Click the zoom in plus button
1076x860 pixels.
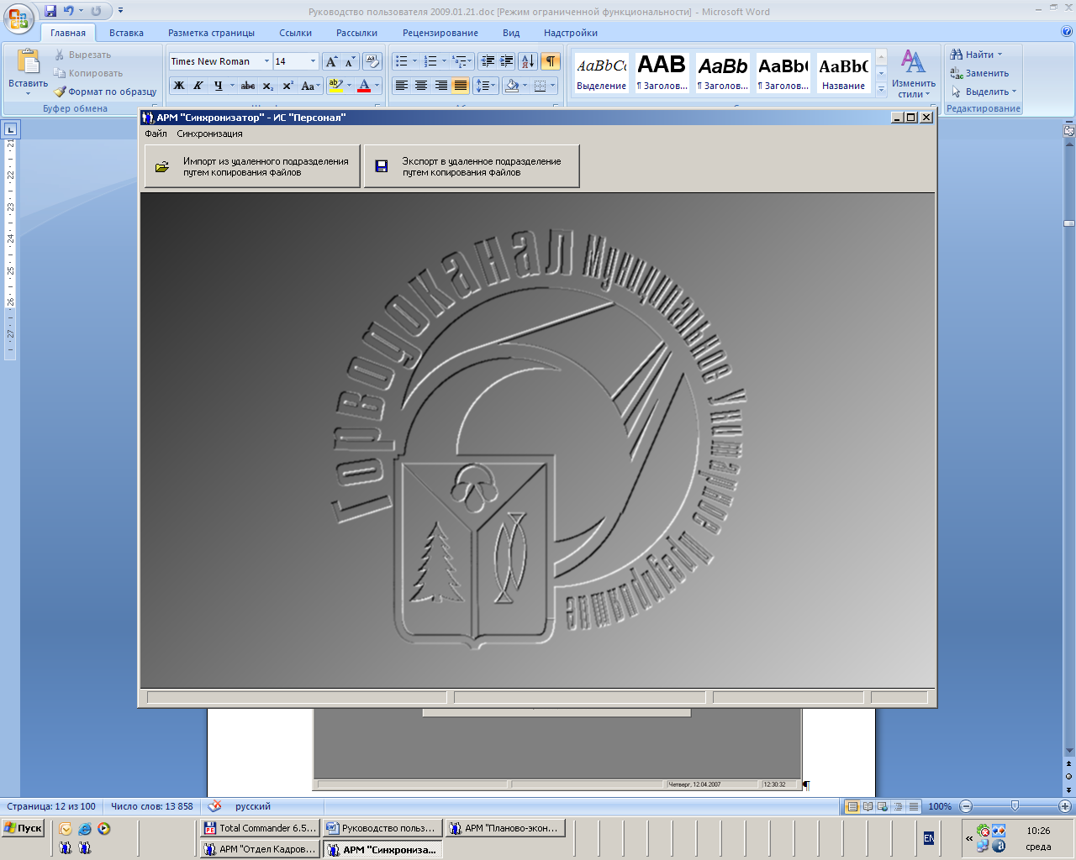pos(1064,806)
